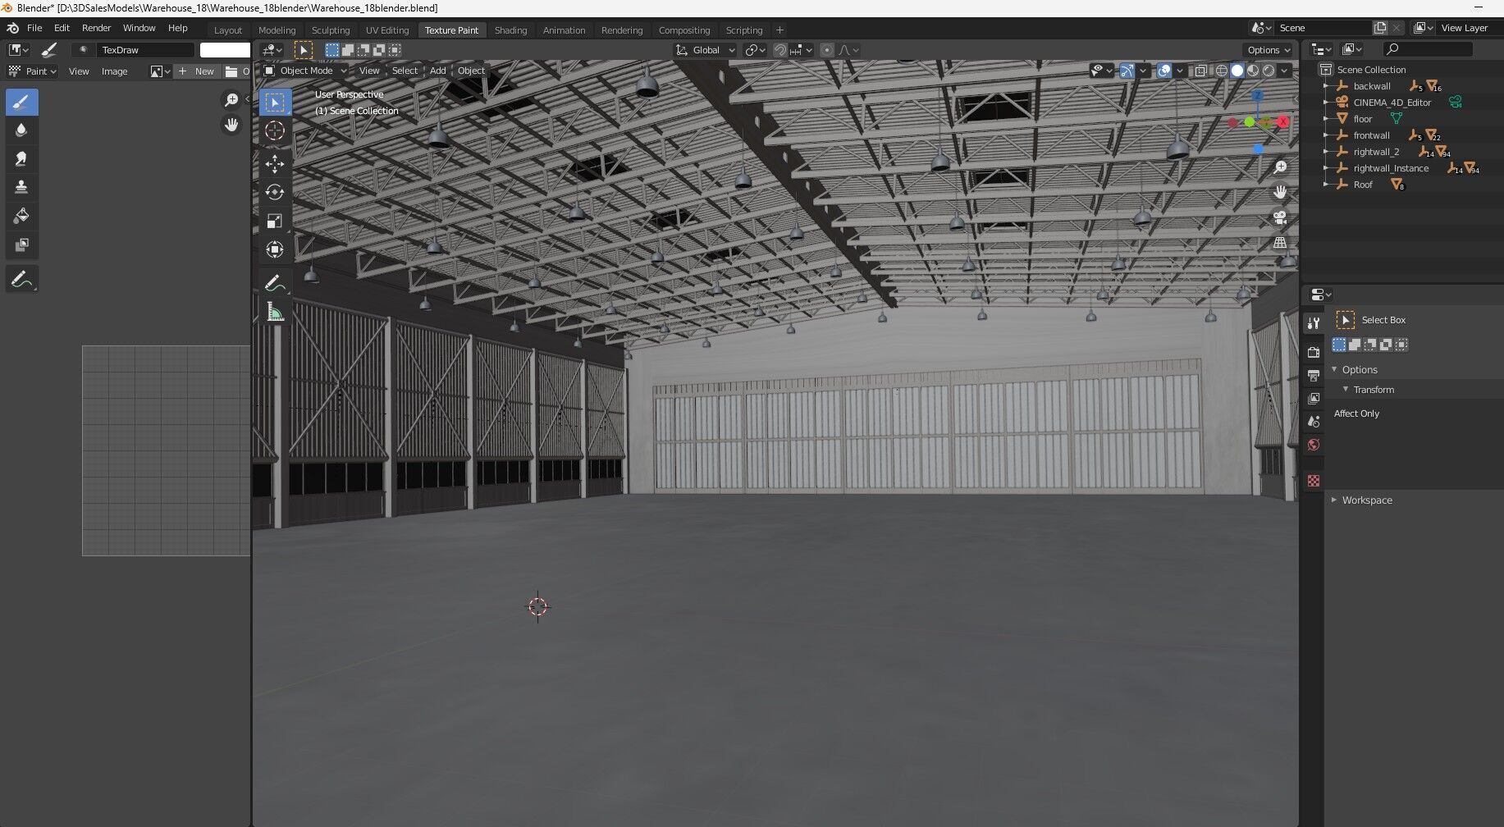Expand the Roof item in outliner
This screenshot has width=1504, height=827.
click(x=1325, y=185)
